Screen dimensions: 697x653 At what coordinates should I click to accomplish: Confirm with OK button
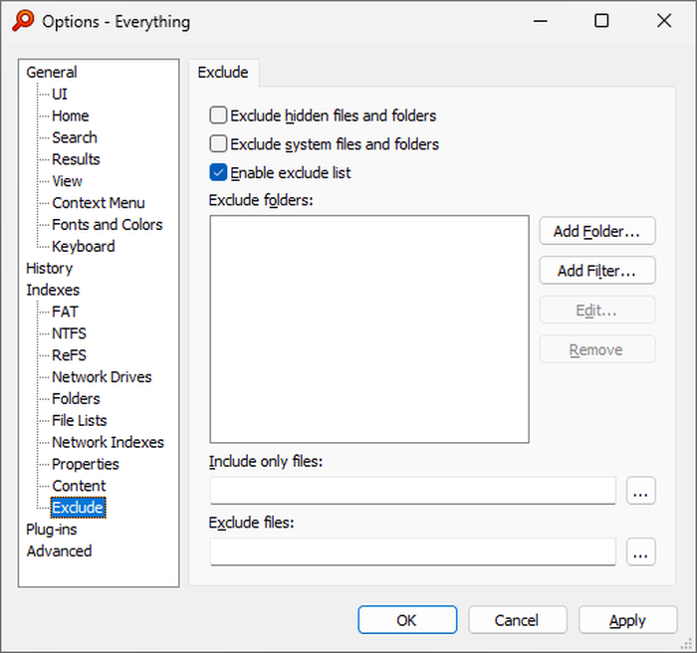[x=407, y=620]
